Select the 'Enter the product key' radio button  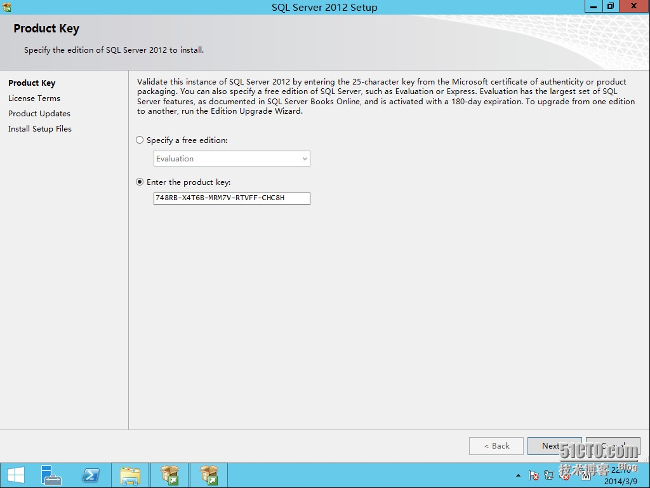(140, 182)
